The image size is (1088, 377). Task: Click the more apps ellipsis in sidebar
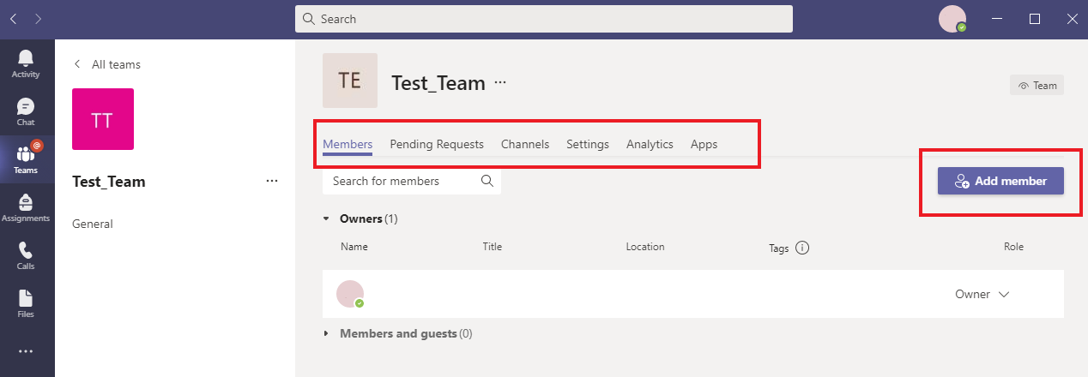(x=26, y=351)
